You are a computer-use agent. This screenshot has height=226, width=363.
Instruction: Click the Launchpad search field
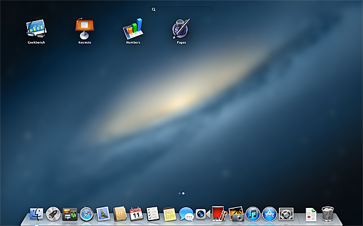pyautogui.click(x=181, y=10)
